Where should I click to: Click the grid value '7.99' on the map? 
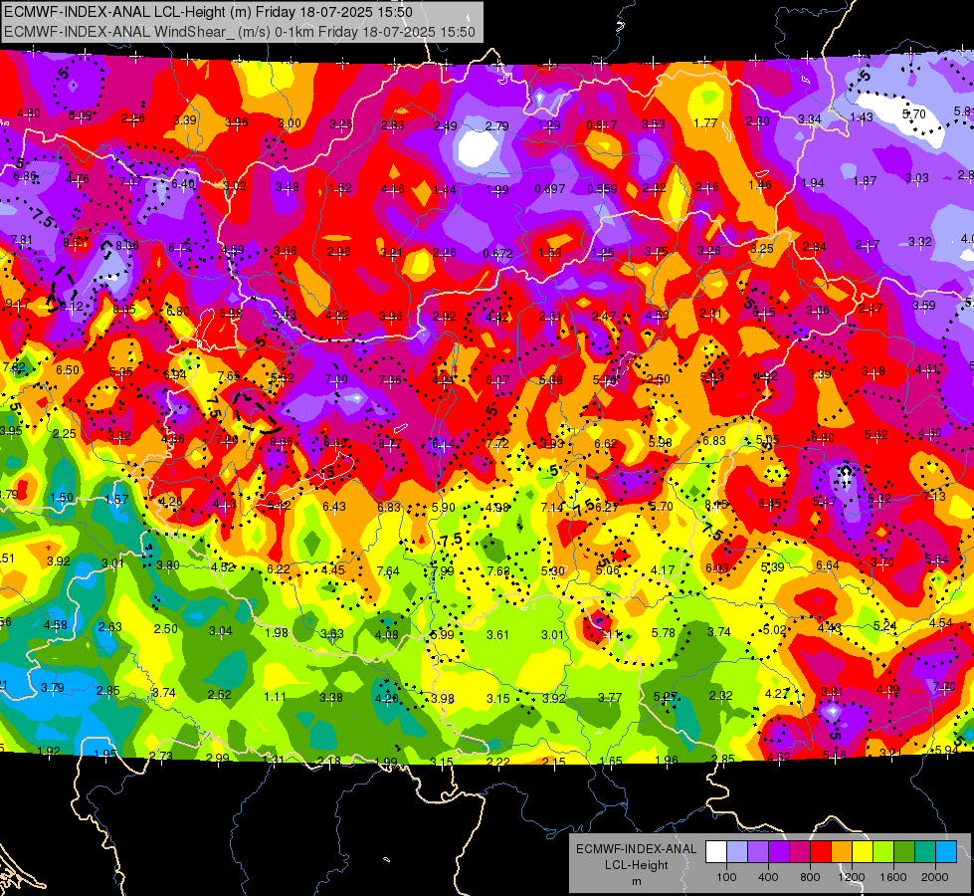pyautogui.click(x=443, y=570)
